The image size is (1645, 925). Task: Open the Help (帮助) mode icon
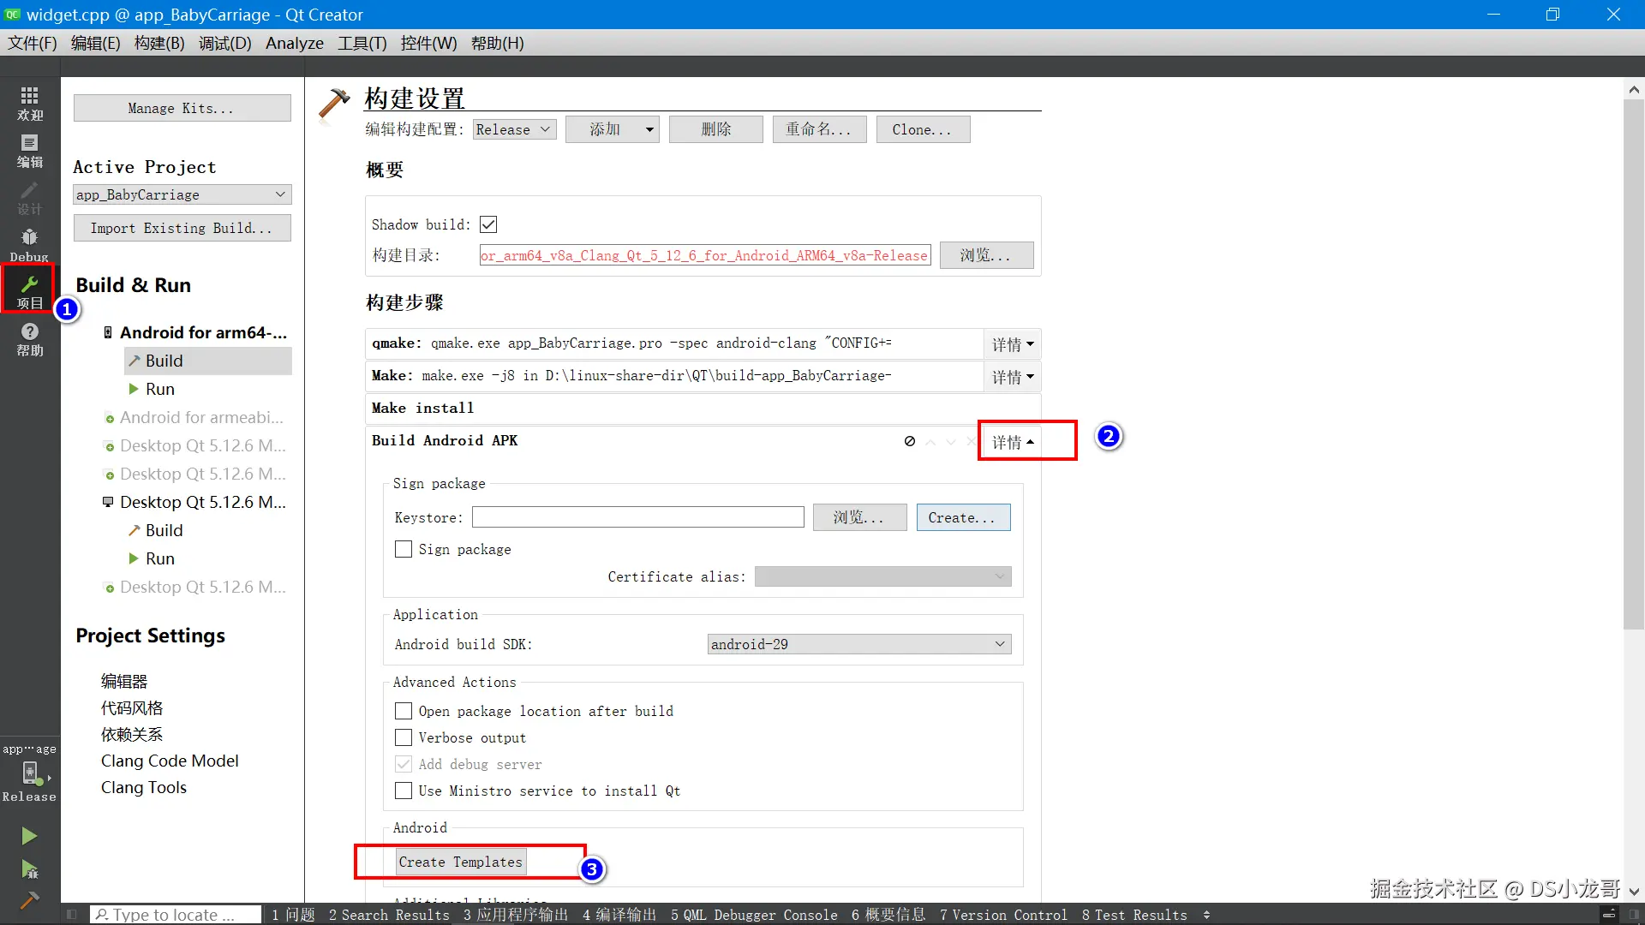tap(29, 338)
